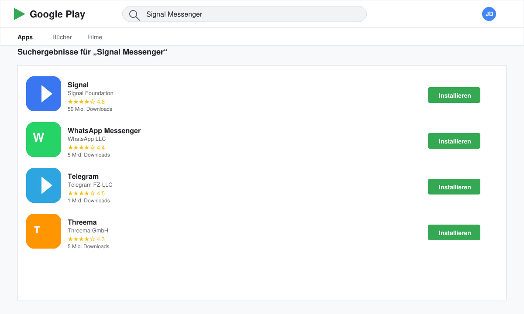Open the Threema title link
The image size is (524, 314).
click(82, 222)
